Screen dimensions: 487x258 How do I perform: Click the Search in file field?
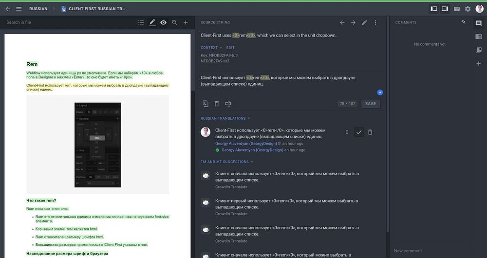click(68, 22)
